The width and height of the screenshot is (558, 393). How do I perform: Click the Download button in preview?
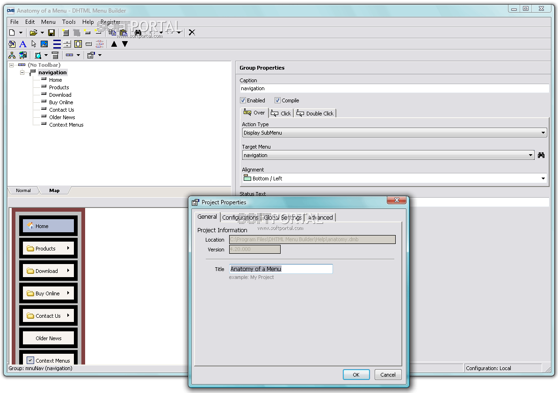pos(48,271)
